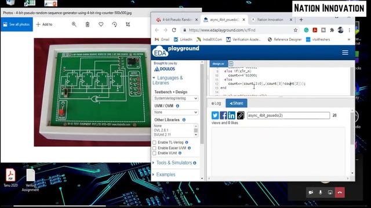The height and width of the screenshot is (208, 371).
Task: Click the red Adobe PDF extension icon
Action: pyautogui.click(x=315, y=30)
